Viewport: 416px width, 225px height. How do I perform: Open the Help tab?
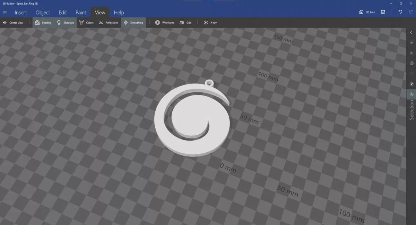click(x=119, y=12)
